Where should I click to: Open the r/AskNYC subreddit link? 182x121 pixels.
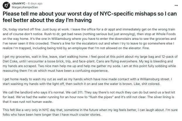(18, 4)
